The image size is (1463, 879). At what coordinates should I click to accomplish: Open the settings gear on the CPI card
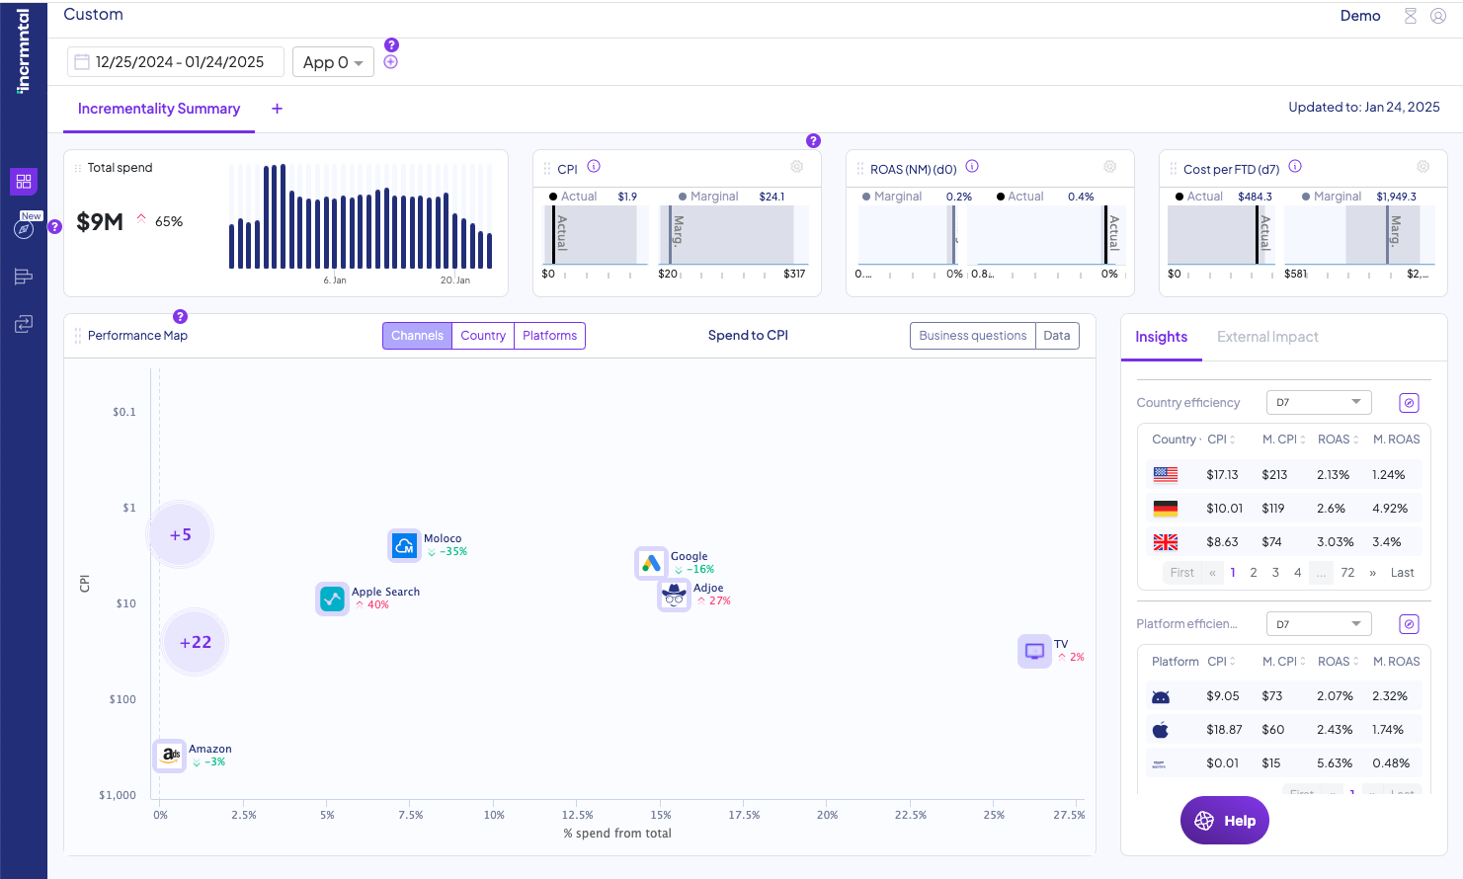(796, 166)
